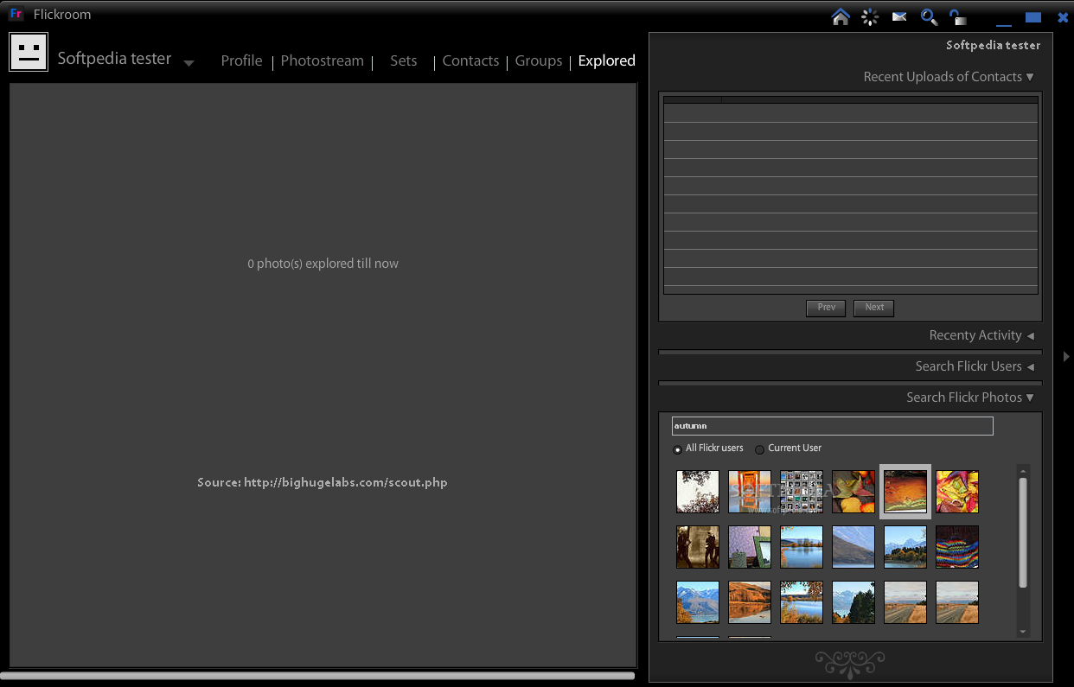Viewport: 1074px width, 687px height.
Task: Select the All Flickr users radio button
Action: point(677,449)
